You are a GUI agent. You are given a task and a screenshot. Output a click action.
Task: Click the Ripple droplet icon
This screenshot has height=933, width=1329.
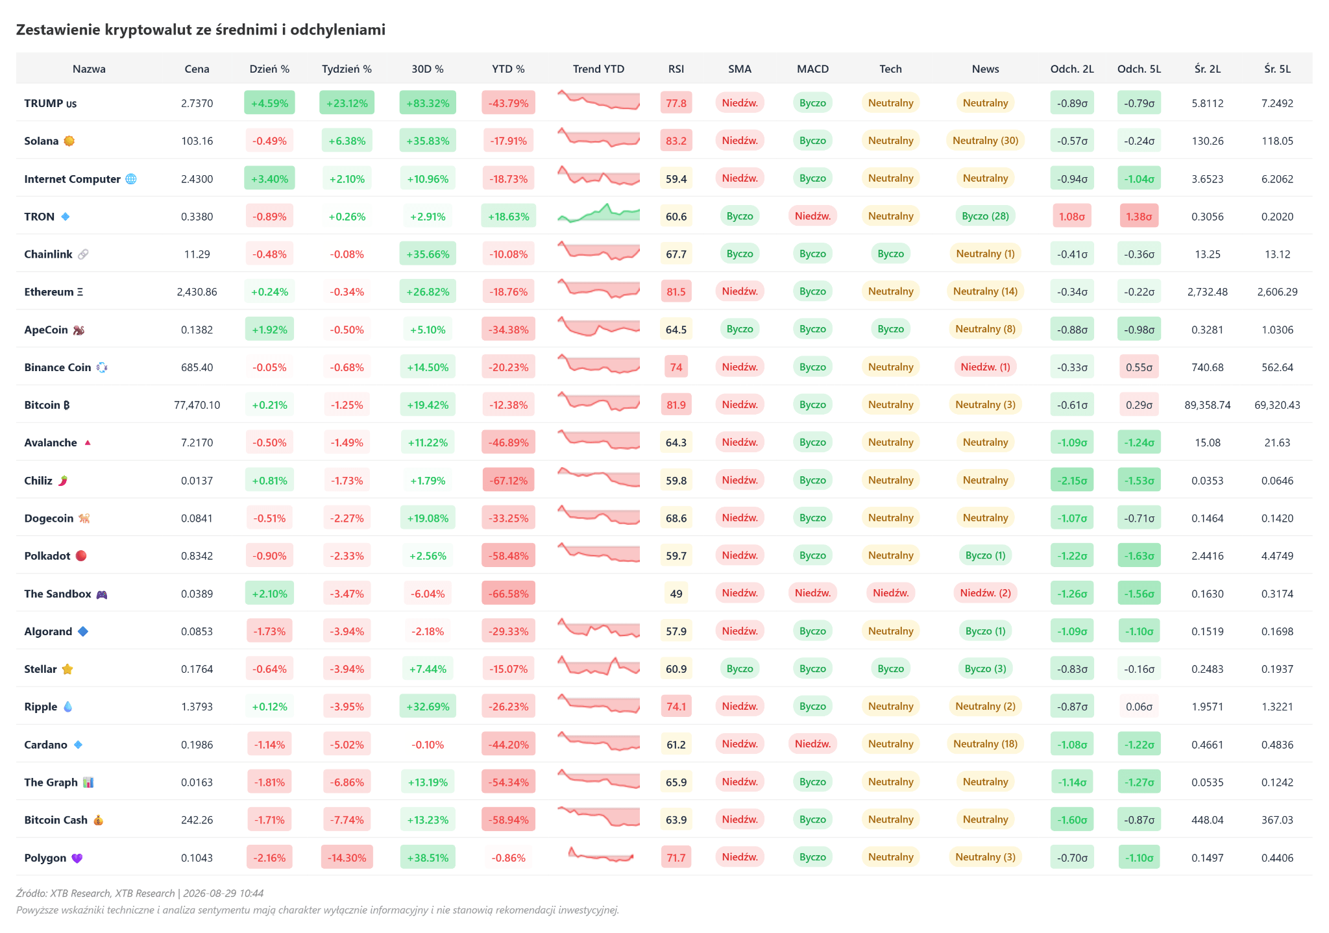(68, 707)
